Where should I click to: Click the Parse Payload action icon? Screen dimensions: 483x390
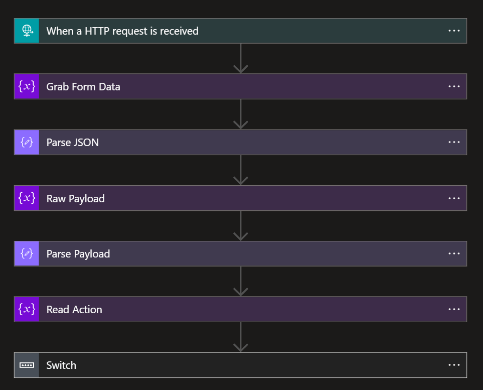[x=27, y=254]
